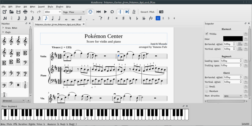Viewport: 252px width, 126px height.
Task: Select voice 3
Action: pos(169,18)
